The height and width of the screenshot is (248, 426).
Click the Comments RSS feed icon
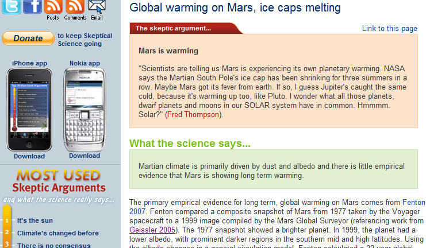click(75, 6)
